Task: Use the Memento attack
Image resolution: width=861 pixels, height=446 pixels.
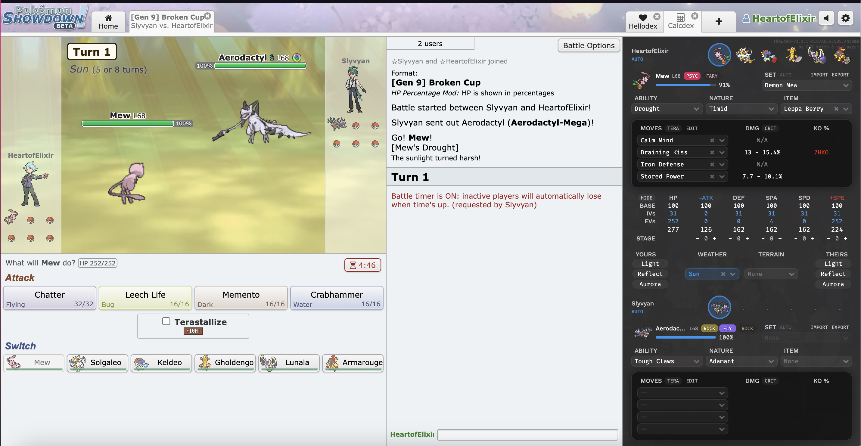Action: 241,298
